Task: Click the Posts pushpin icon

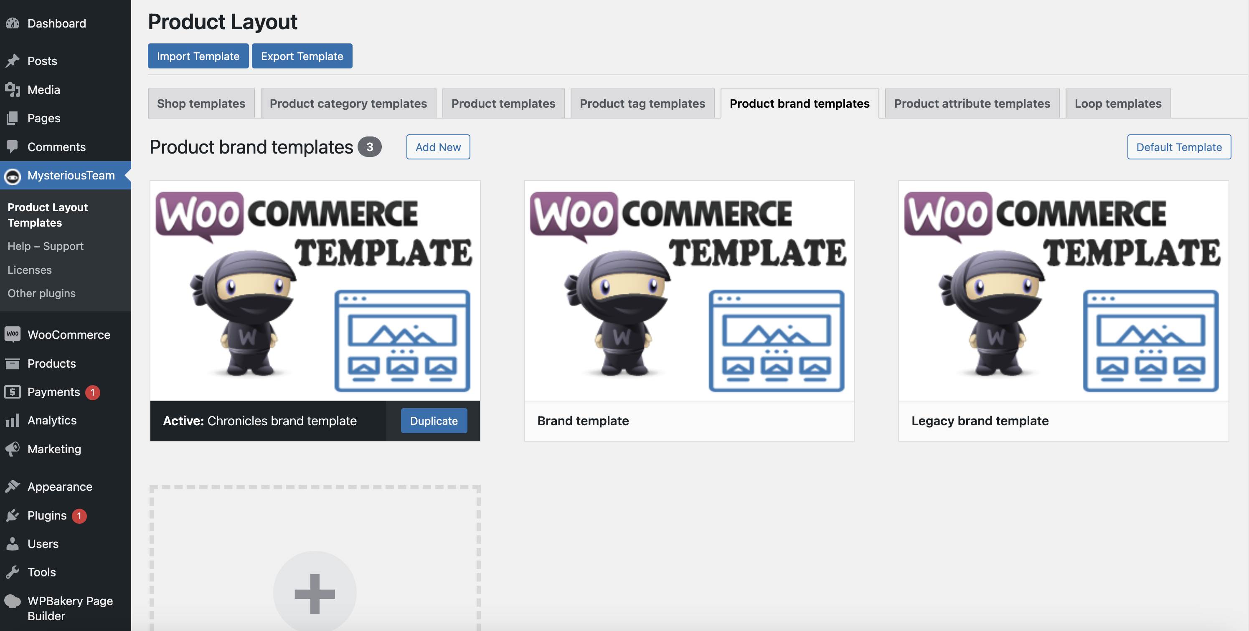Action: 13,61
